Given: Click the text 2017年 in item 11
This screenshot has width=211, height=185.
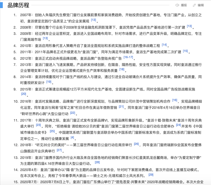Looking at the screenshot, I should click(26, 120).
